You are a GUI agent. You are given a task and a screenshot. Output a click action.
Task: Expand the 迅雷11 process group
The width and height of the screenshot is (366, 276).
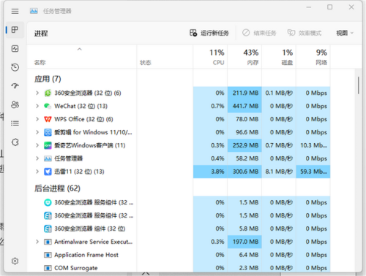[37, 172]
